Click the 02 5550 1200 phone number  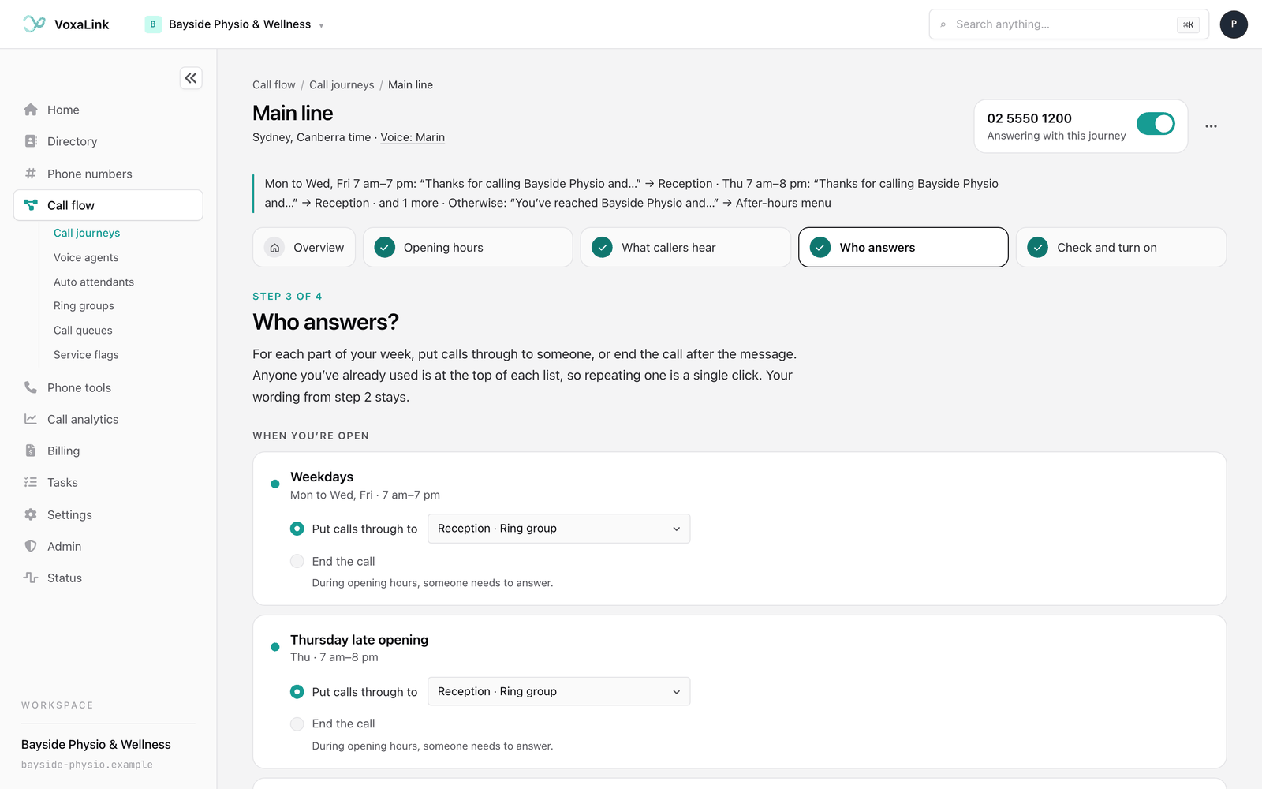(x=1029, y=118)
